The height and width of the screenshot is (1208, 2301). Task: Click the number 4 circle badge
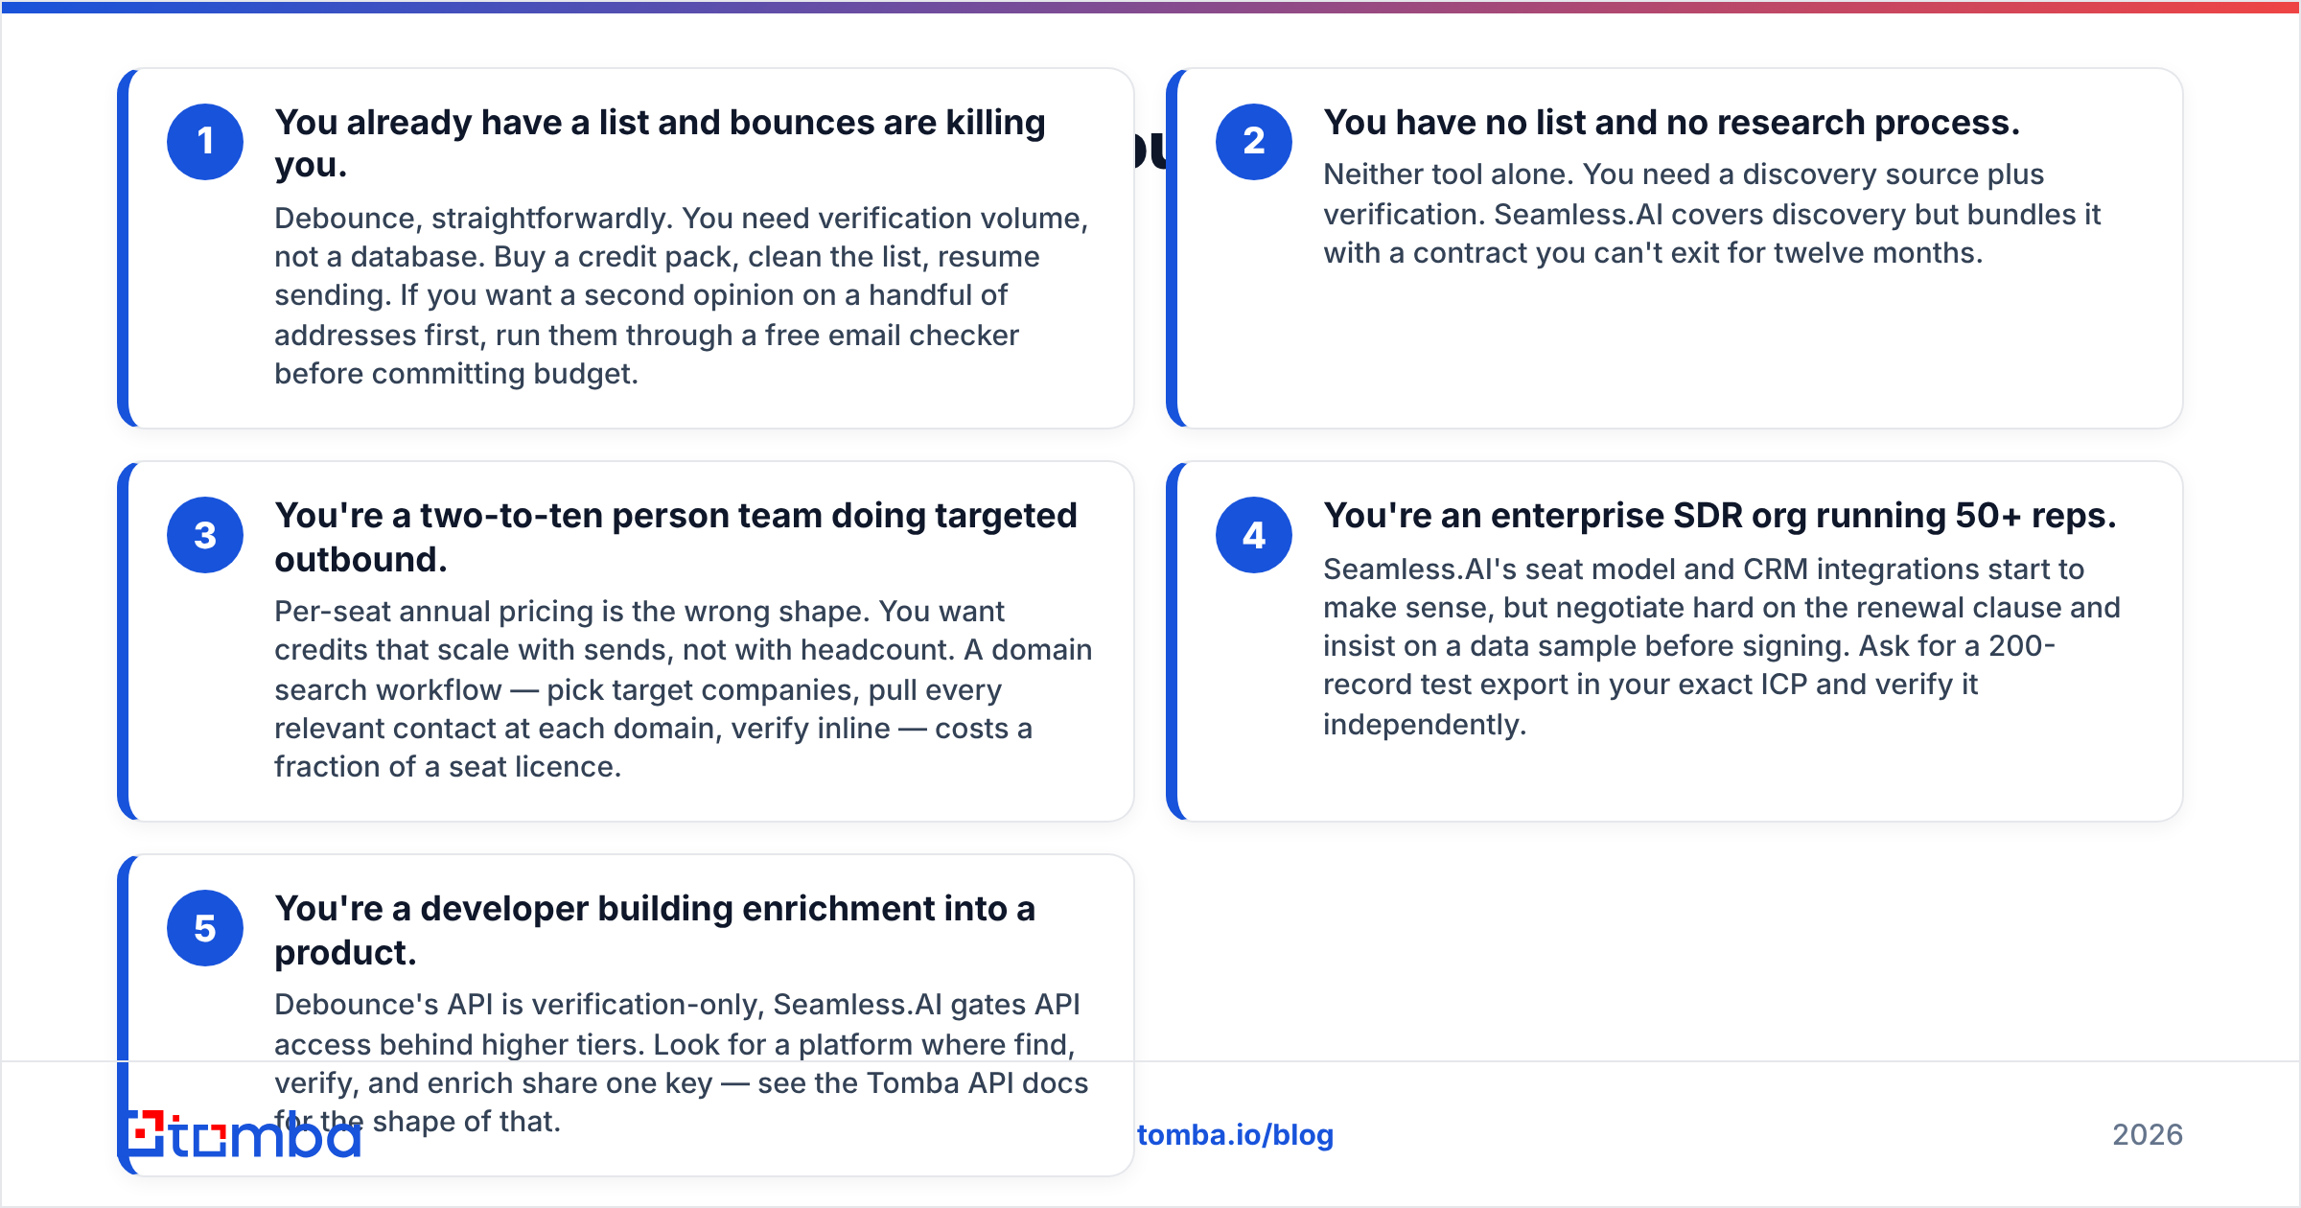tap(1254, 535)
